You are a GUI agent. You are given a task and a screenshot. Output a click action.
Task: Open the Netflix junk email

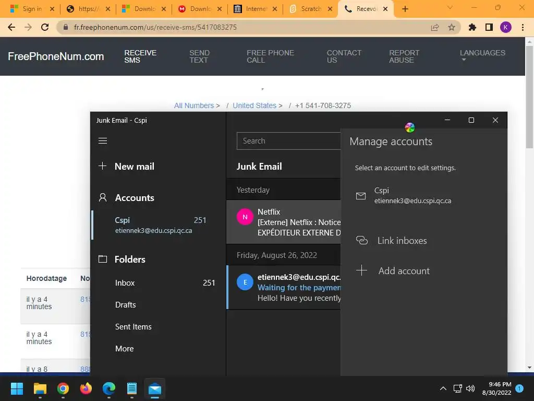coord(284,222)
